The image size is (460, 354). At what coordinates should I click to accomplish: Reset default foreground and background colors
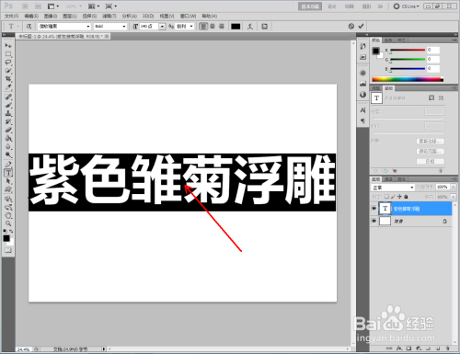(6, 231)
